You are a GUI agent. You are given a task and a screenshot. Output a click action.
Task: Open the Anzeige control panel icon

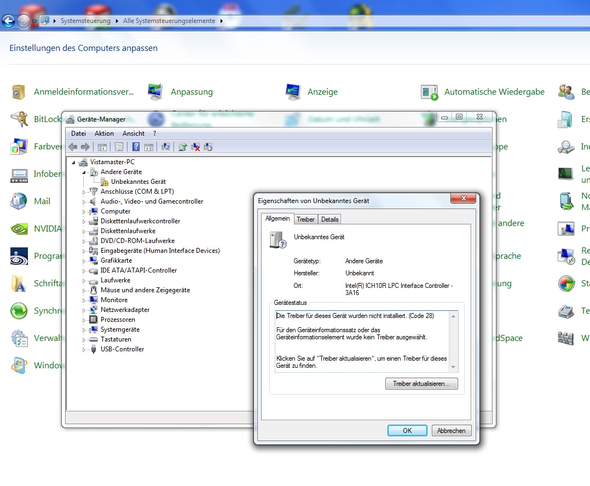coord(292,92)
